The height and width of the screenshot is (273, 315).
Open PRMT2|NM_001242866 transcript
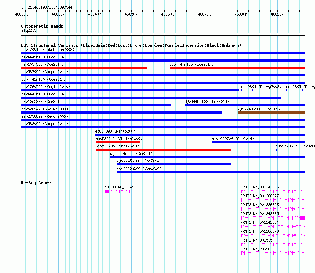pos(273,191)
